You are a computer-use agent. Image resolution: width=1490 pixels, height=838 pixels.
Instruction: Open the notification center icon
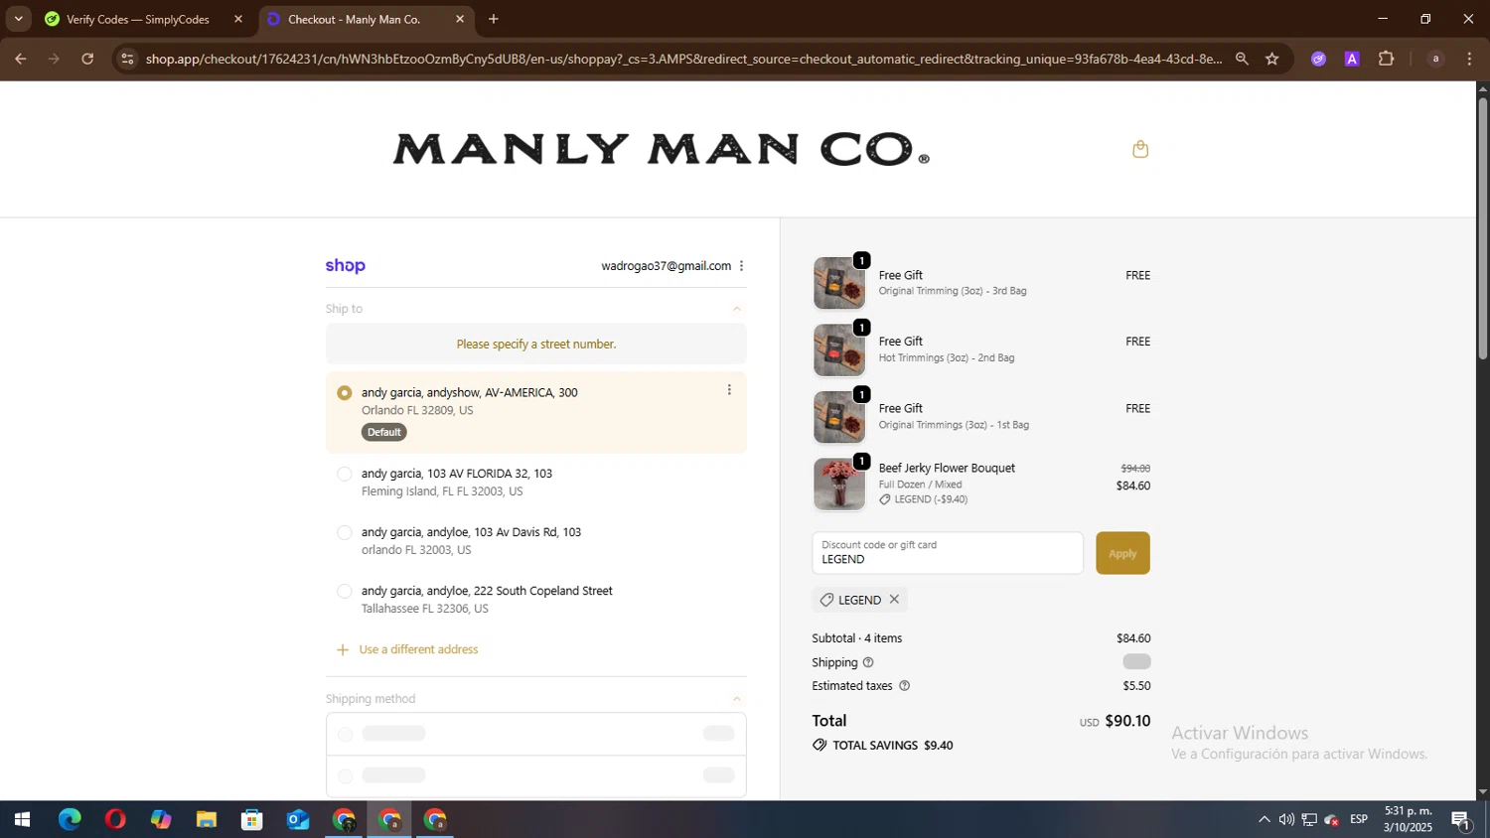point(1461,820)
